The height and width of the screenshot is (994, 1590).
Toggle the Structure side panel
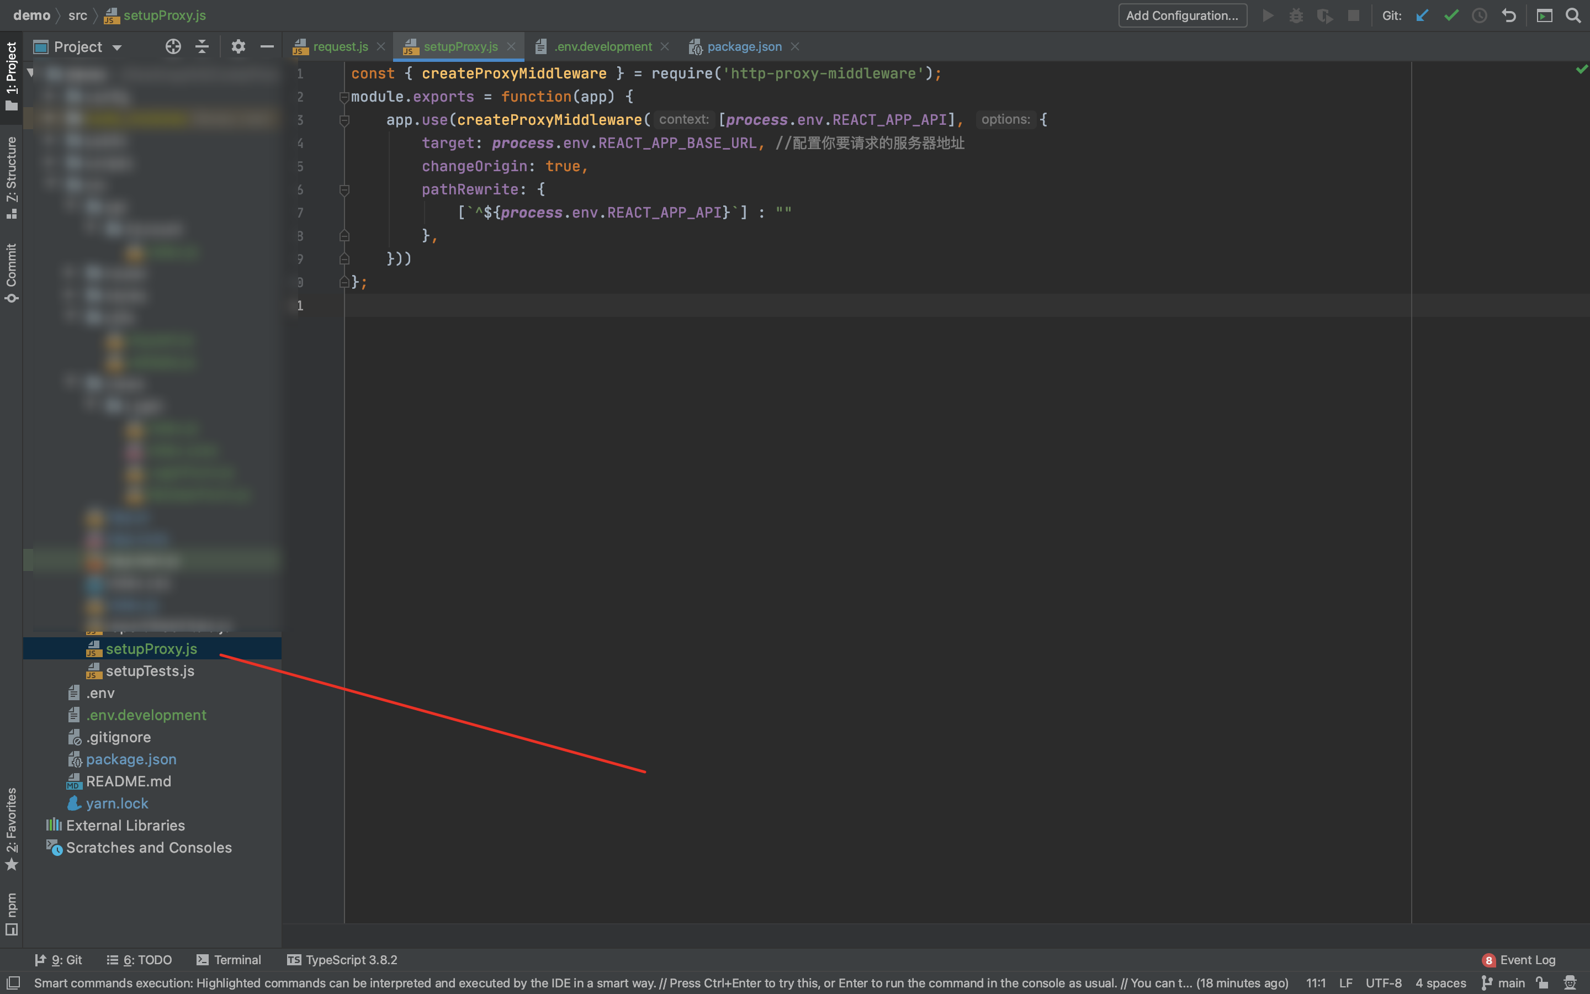[x=11, y=177]
